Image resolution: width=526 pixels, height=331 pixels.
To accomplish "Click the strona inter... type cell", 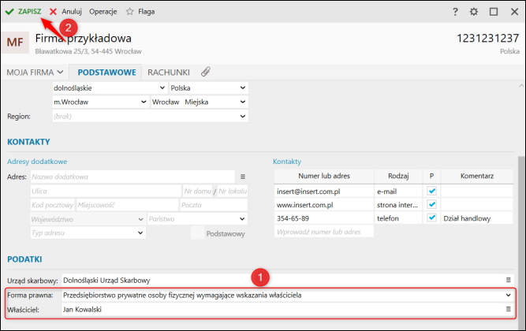I will point(398,205).
